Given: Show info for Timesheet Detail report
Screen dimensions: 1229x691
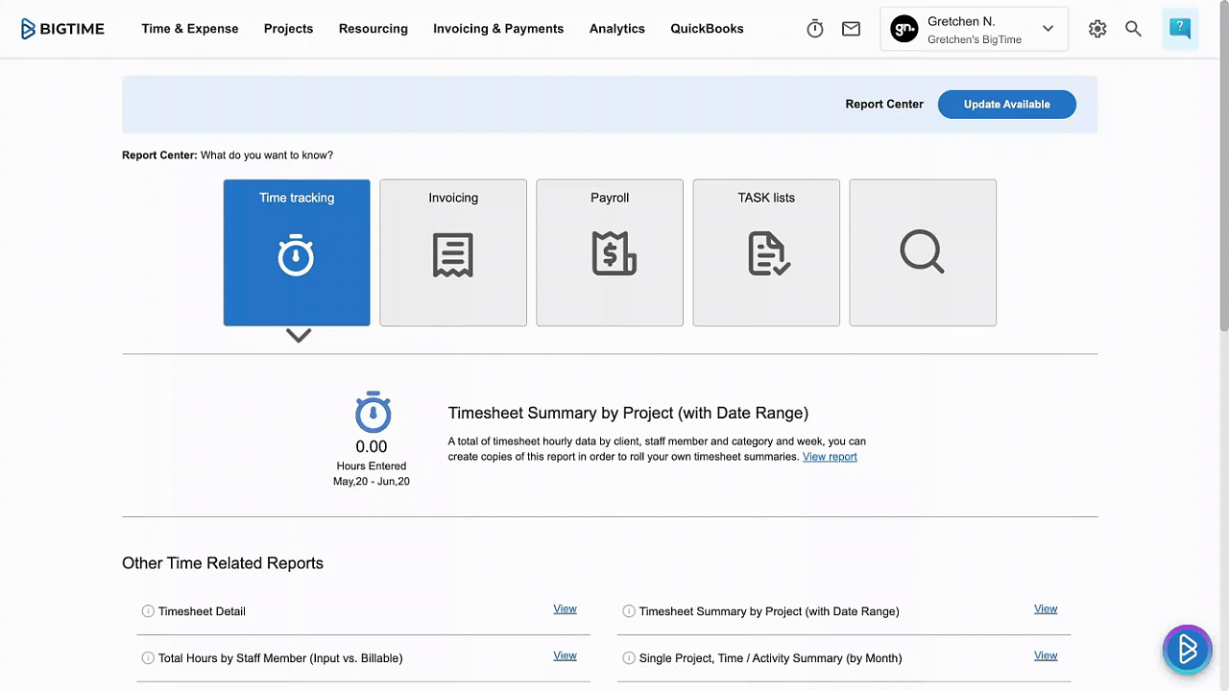Looking at the screenshot, I should [x=148, y=611].
